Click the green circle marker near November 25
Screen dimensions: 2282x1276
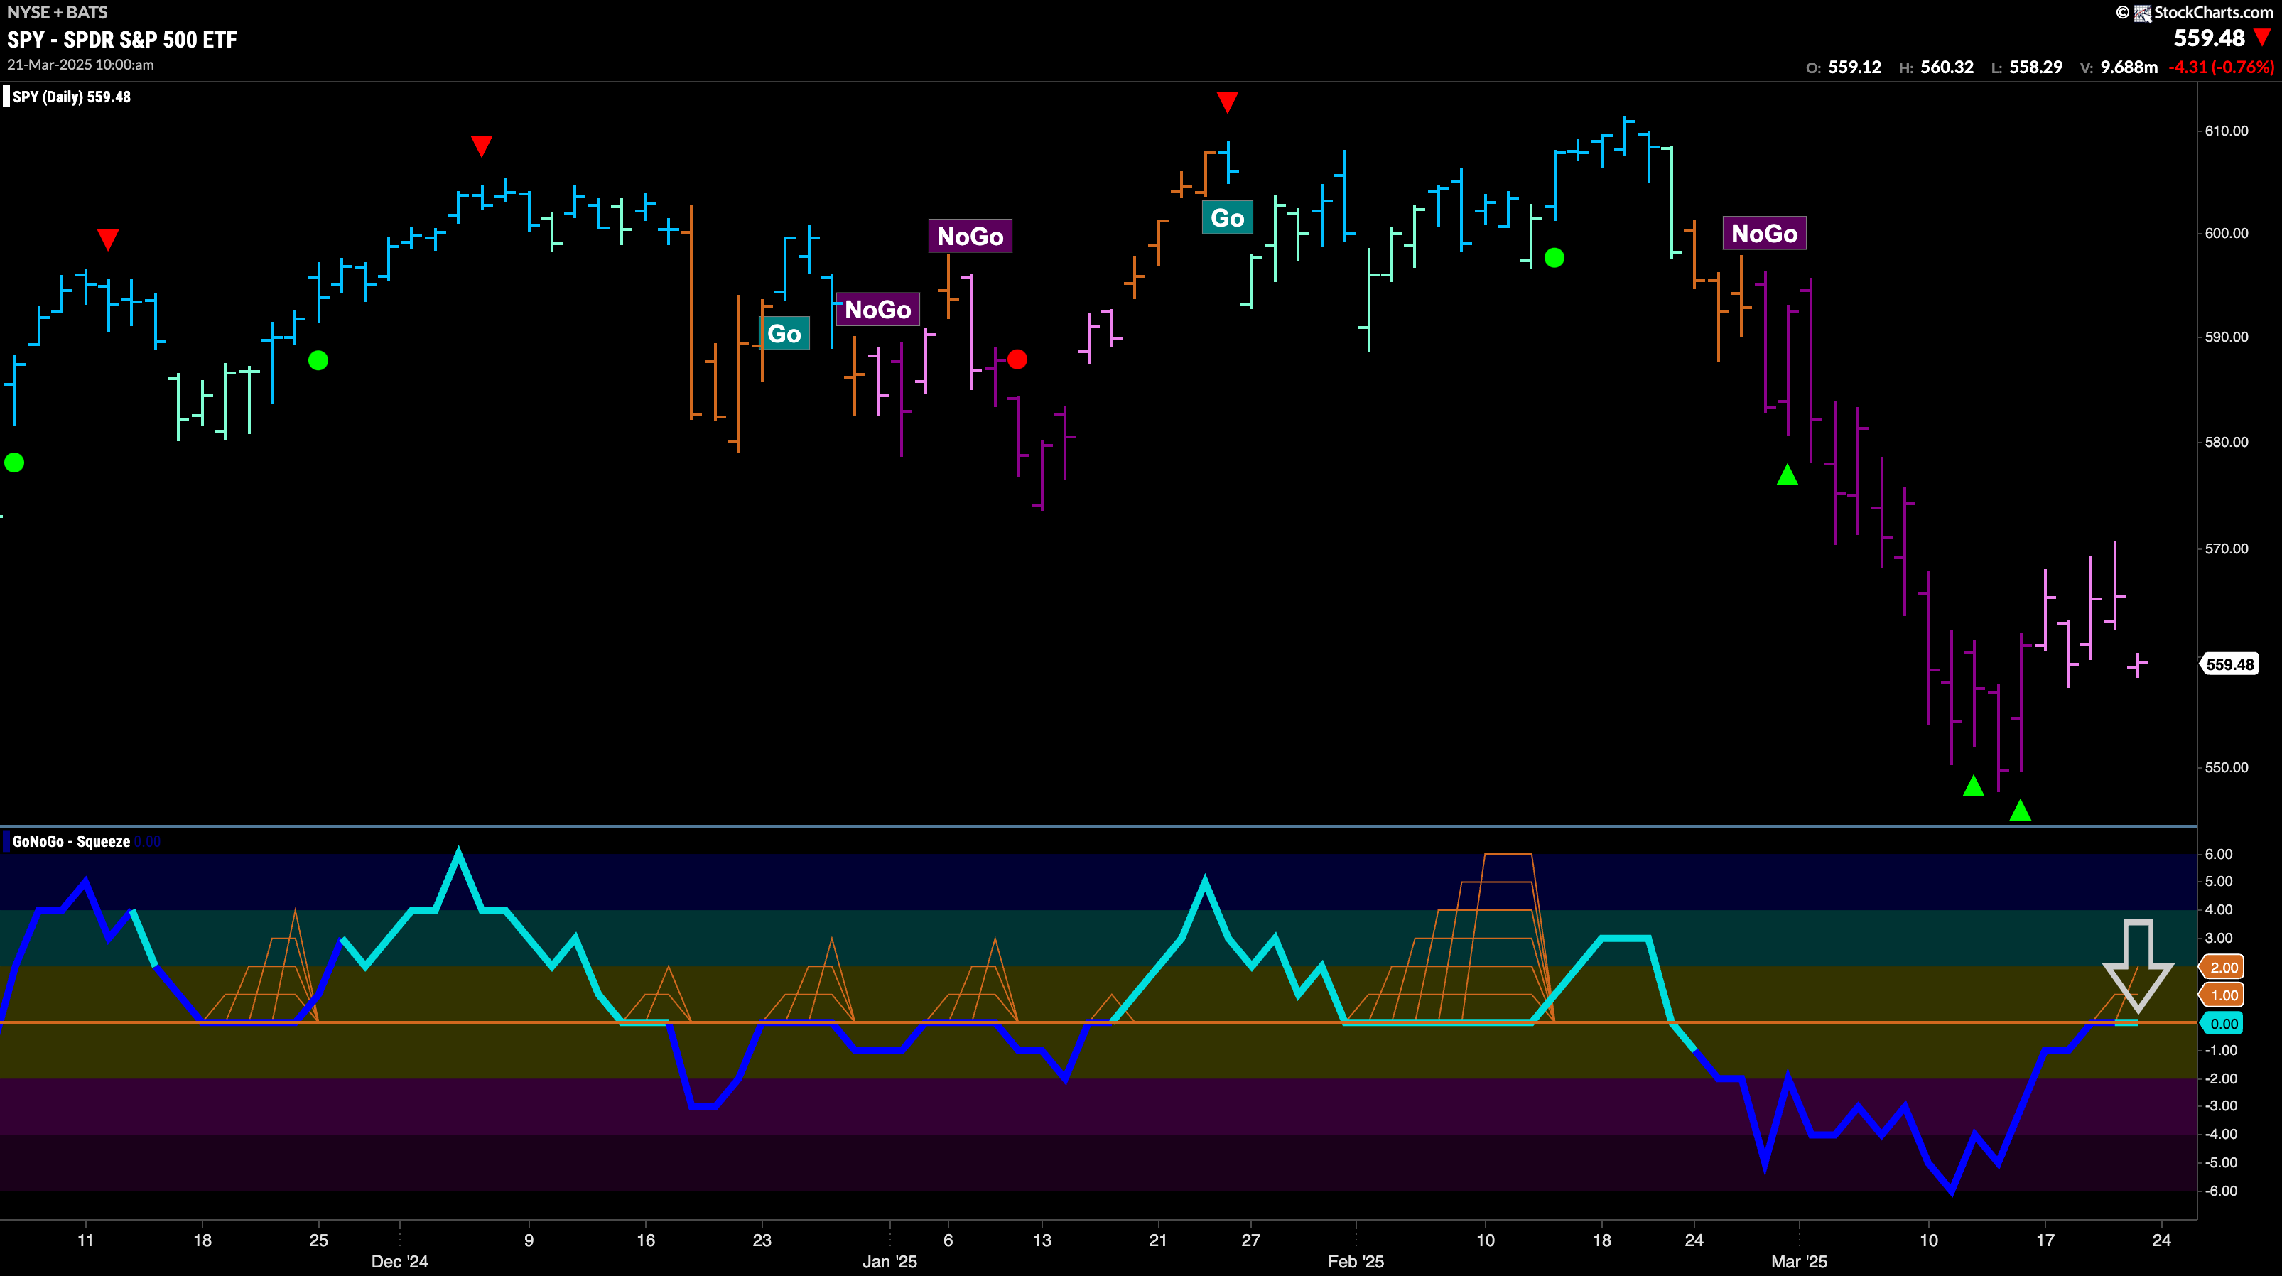pos(318,361)
